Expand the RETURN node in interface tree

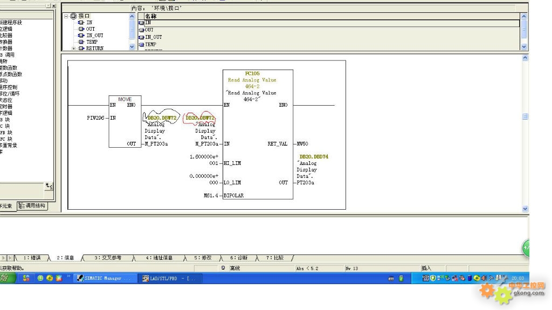(x=73, y=49)
